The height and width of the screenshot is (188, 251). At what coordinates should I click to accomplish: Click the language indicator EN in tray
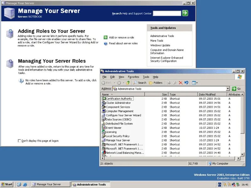220,185
